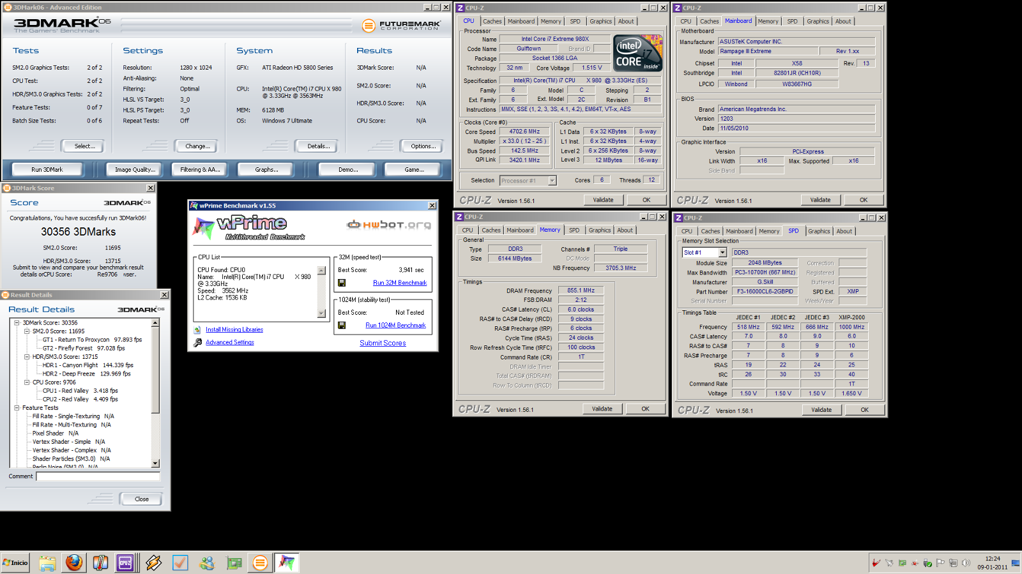Click Change button under Settings
The width and height of the screenshot is (1022, 574).
click(197, 146)
